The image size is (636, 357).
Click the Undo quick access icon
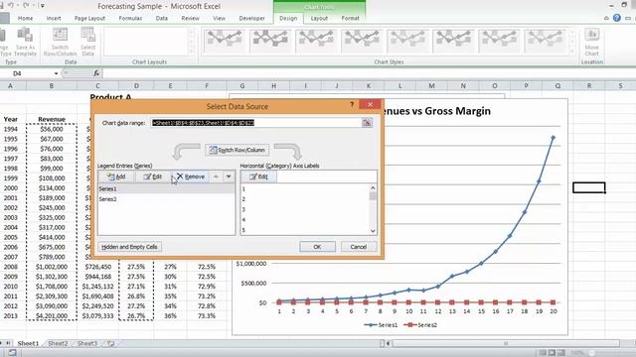coord(11,6)
